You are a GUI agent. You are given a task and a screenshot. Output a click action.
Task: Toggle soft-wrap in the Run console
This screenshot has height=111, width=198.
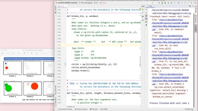click(146, 16)
